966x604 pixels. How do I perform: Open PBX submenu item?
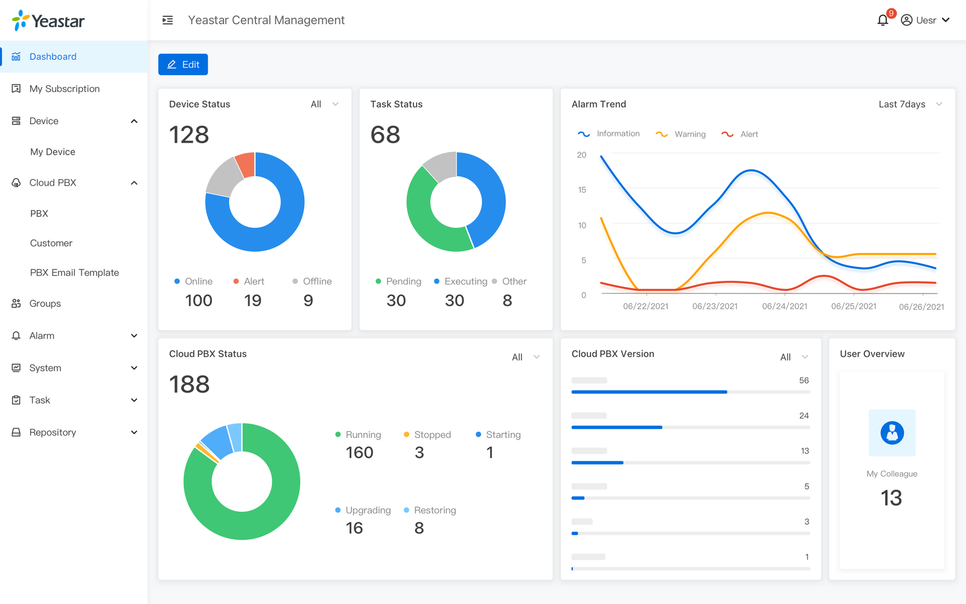pyautogui.click(x=74, y=213)
